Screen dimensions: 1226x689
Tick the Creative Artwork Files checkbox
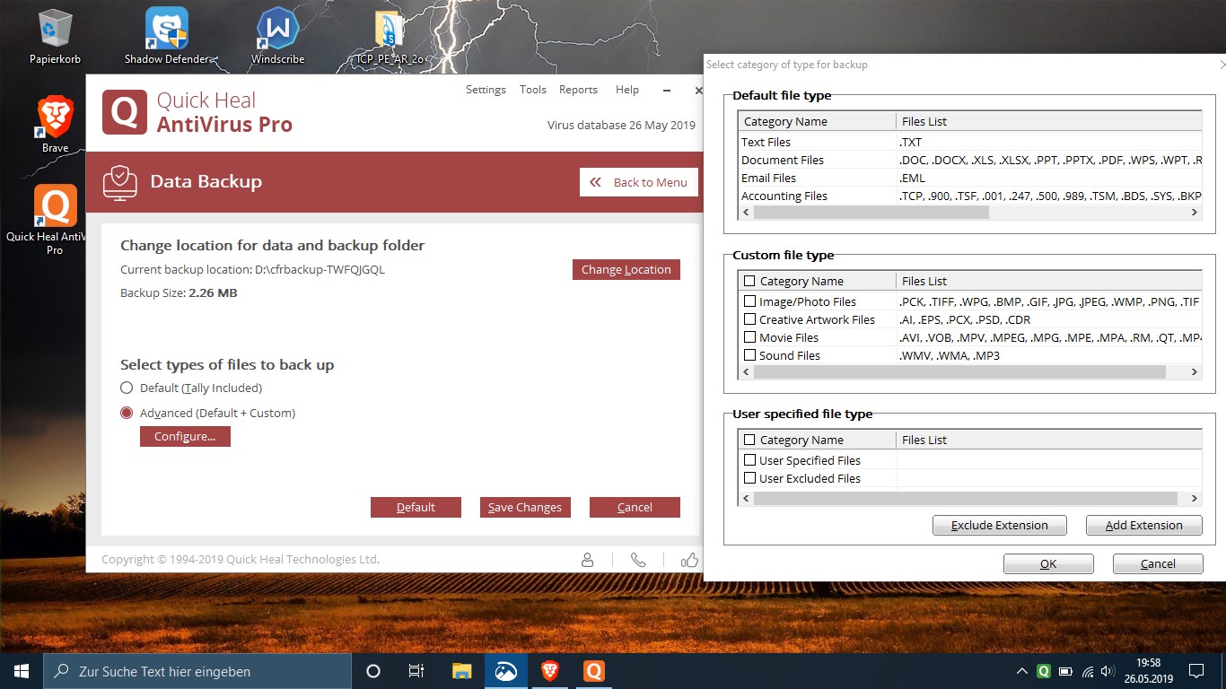pos(749,319)
